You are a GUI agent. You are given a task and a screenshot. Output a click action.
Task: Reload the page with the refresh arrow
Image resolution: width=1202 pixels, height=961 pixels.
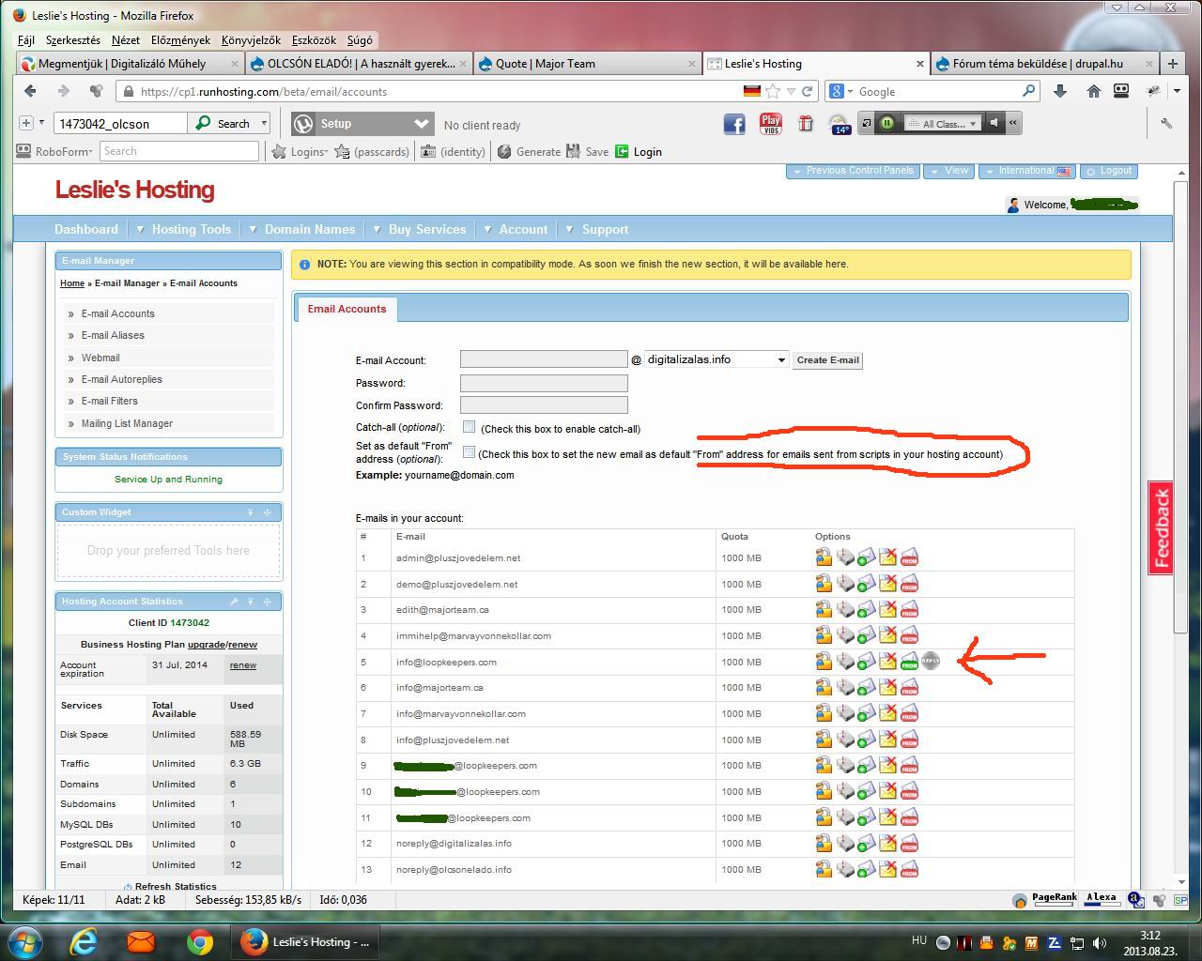(807, 92)
